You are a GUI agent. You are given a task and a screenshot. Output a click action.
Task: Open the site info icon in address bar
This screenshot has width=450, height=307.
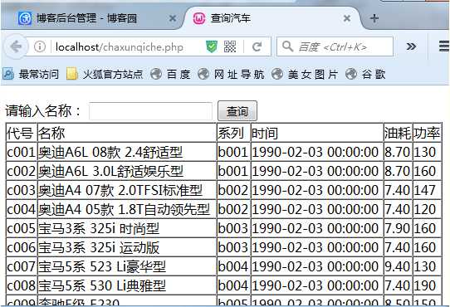click(x=40, y=46)
